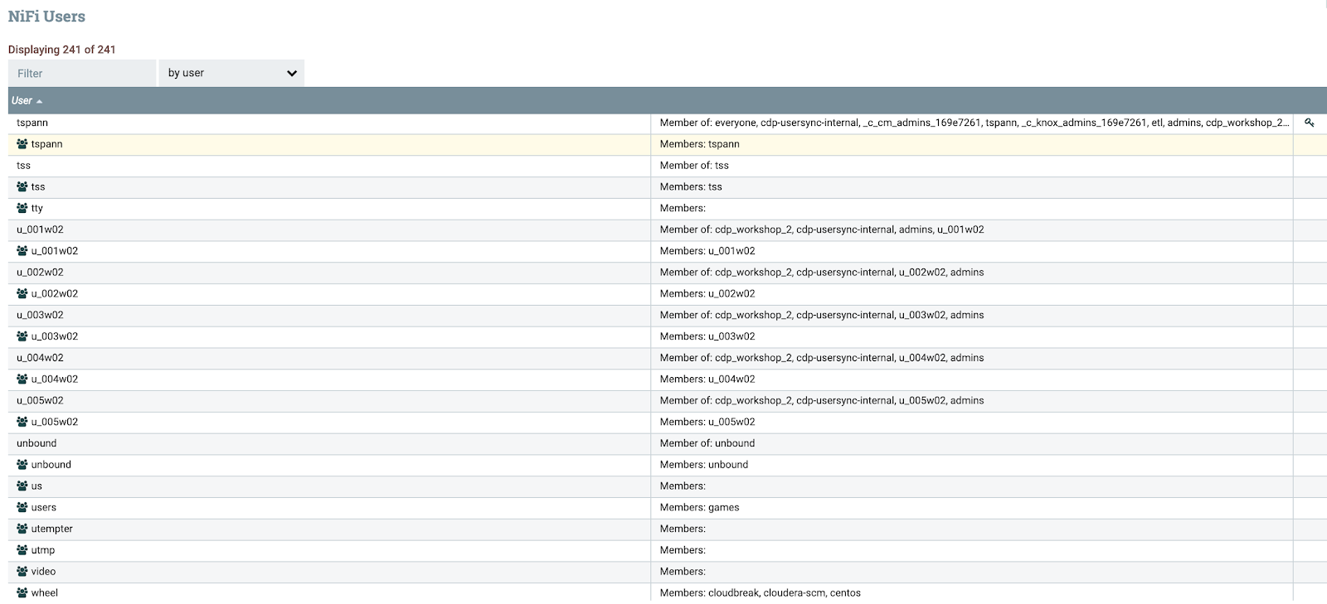Click the group icon beside the tspann group
Viewport: 1327px width, 604px height.
(22, 144)
